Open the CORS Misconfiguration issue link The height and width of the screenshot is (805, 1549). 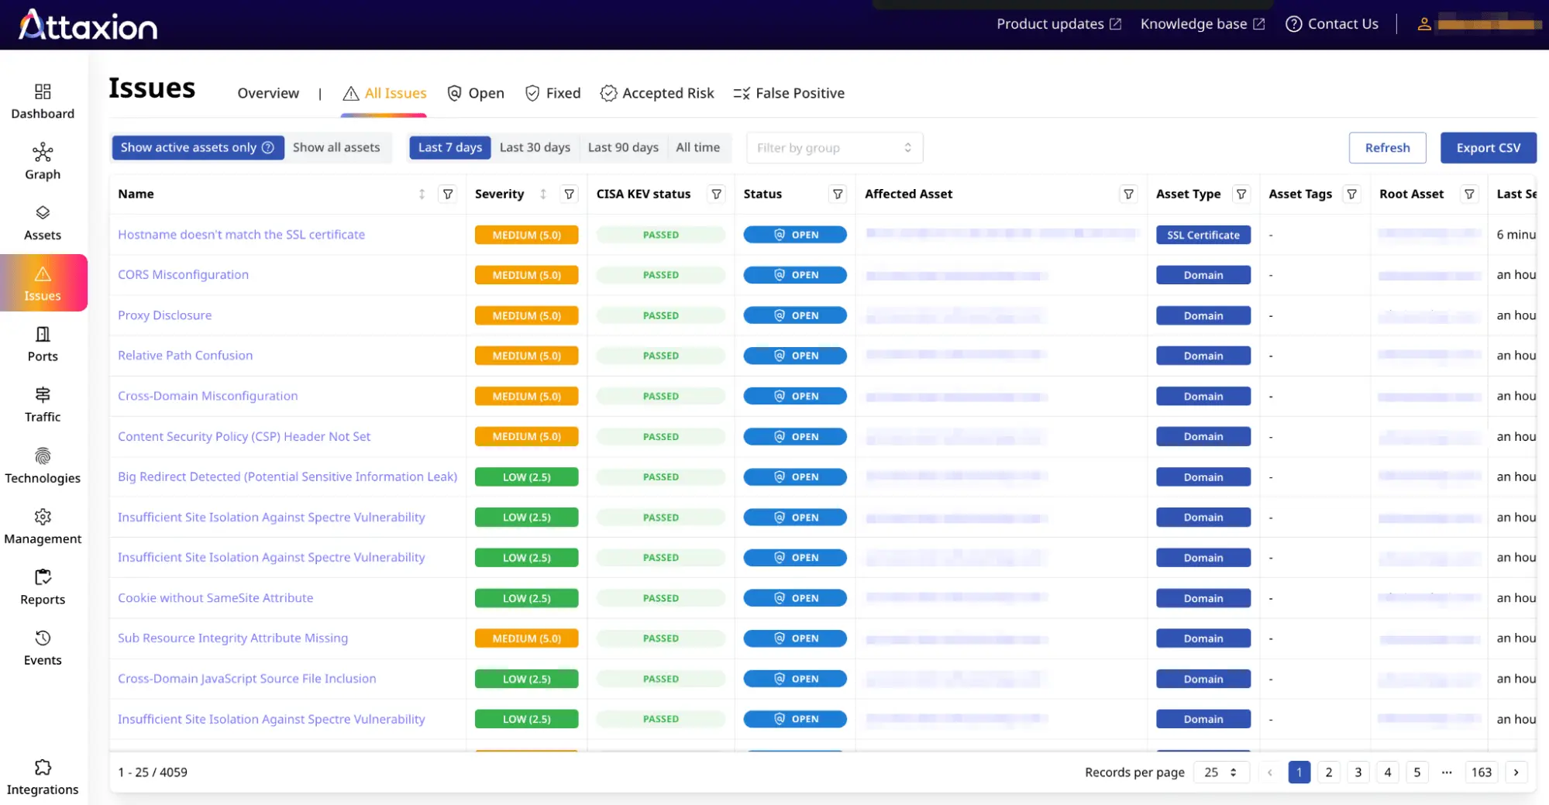(183, 275)
